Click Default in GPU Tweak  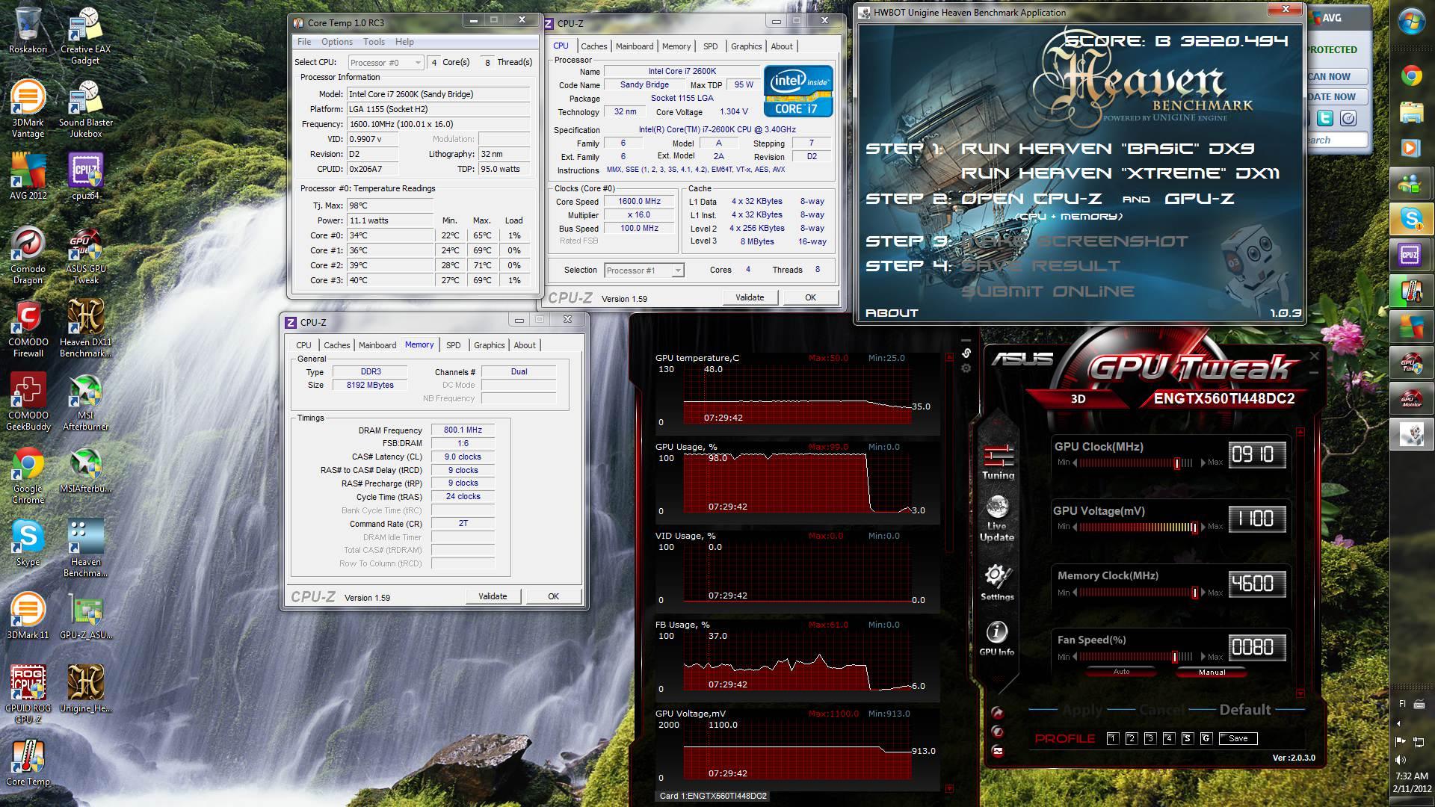1245,710
